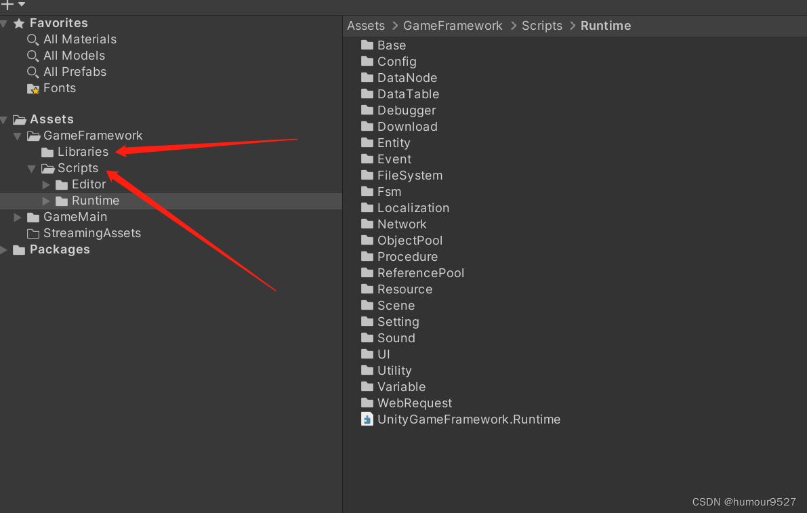The width and height of the screenshot is (807, 513).
Task: Expand the Editor folder under Scripts
Action: 45,184
